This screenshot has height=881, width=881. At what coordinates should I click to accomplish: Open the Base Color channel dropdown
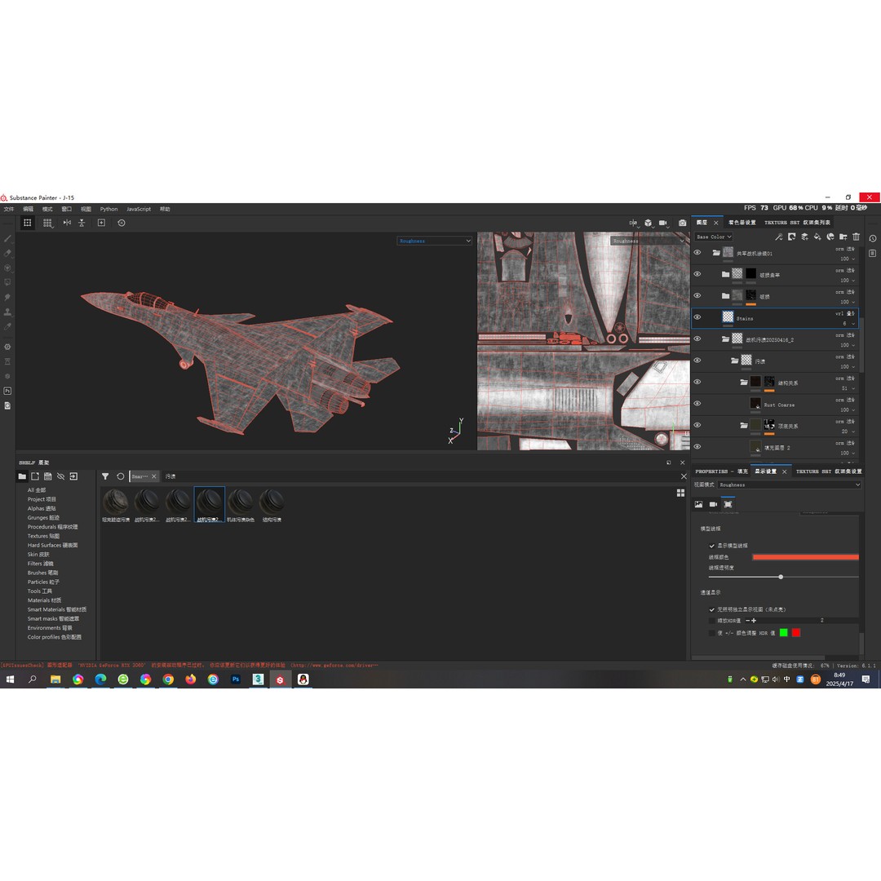[x=714, y=237]
